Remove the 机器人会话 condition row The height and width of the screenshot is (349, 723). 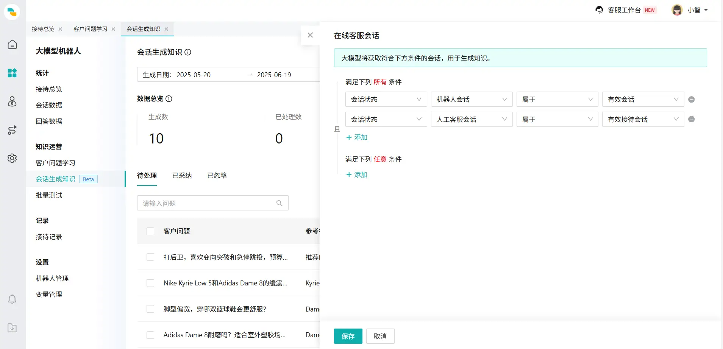pyautogui.click(x=691, y=100)
